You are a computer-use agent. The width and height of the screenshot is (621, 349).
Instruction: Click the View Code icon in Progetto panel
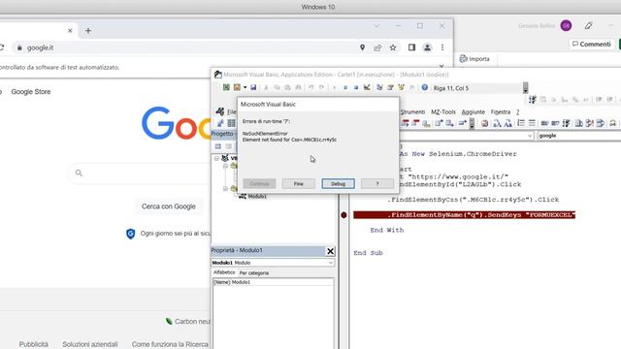point(217,146)
